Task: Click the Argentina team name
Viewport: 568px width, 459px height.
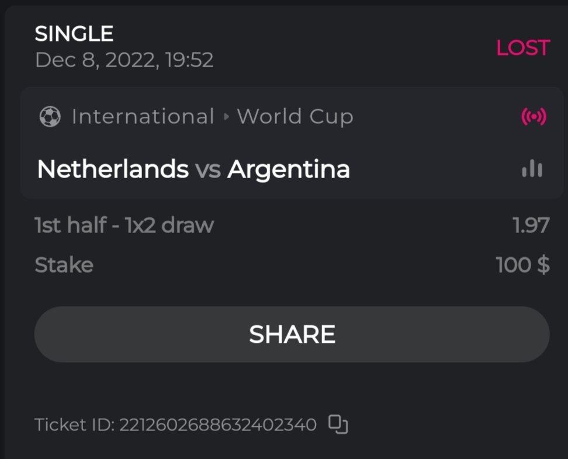Action: [289, 169]
